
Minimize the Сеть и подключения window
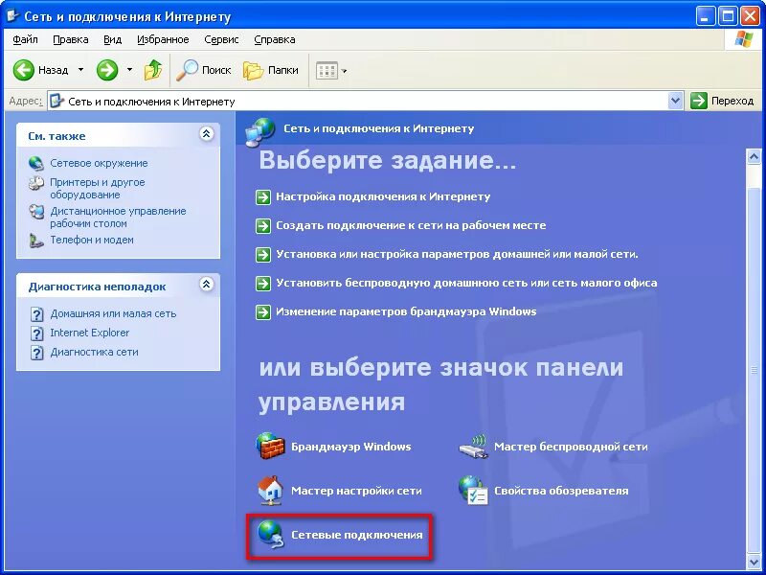point(705,17)
